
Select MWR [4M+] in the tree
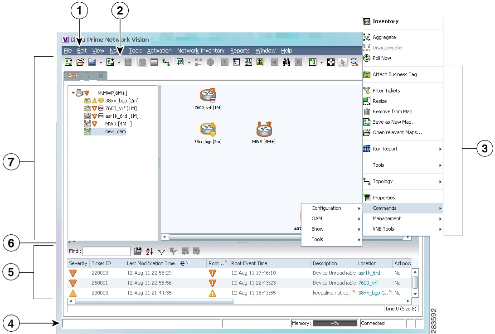coord(118,124)
